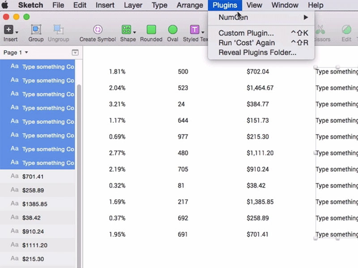Select the Oval tool
The width and height of the screenshot is (358, 268).
(x=173, y=29)
